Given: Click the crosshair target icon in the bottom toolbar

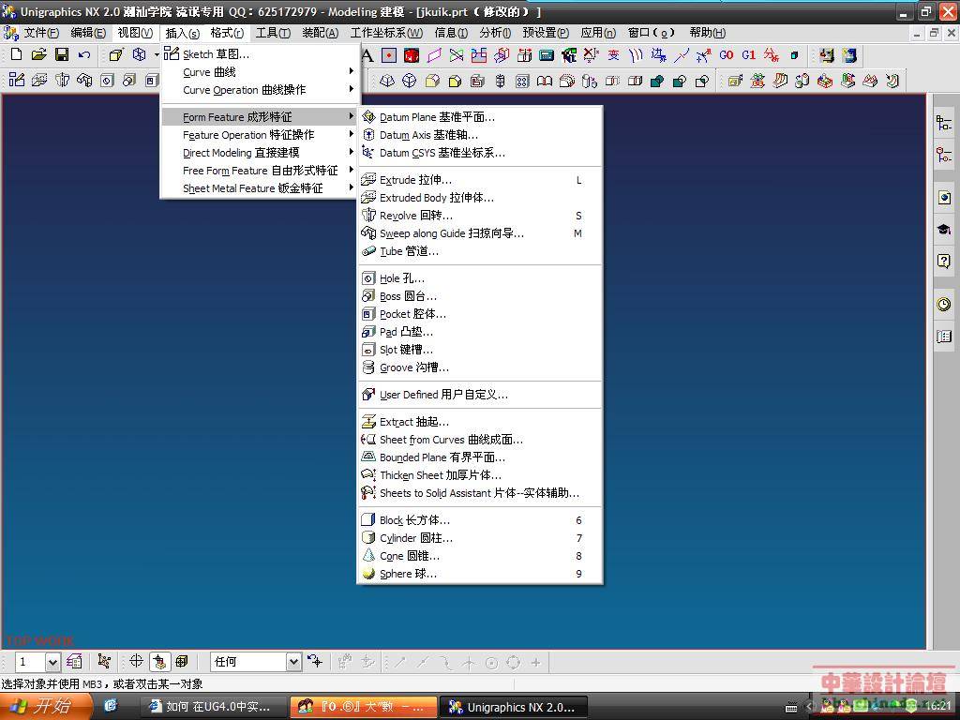Looking at the screenshot, I should click(x=136, y=661).
